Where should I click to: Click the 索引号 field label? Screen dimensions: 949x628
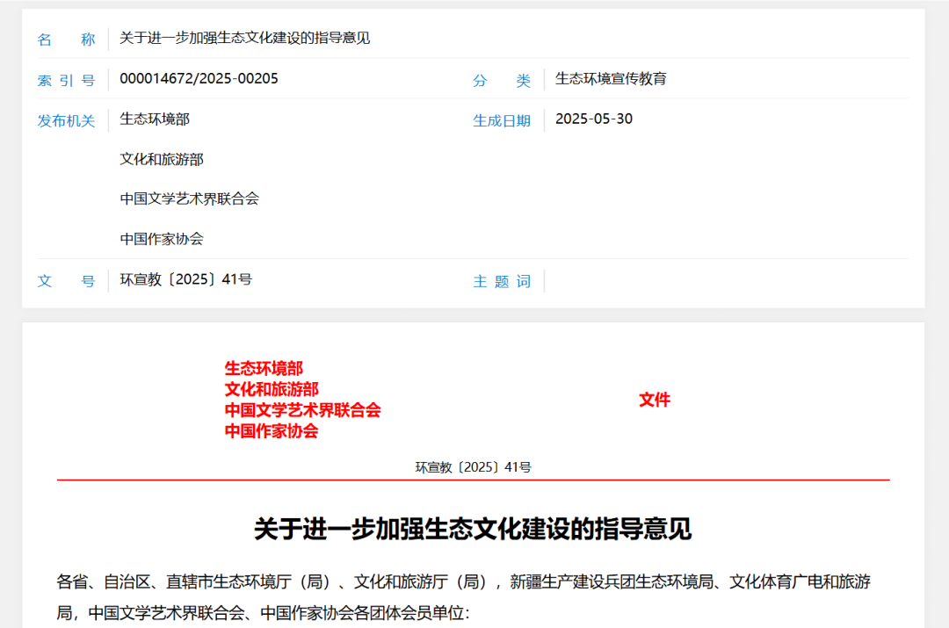66,81
